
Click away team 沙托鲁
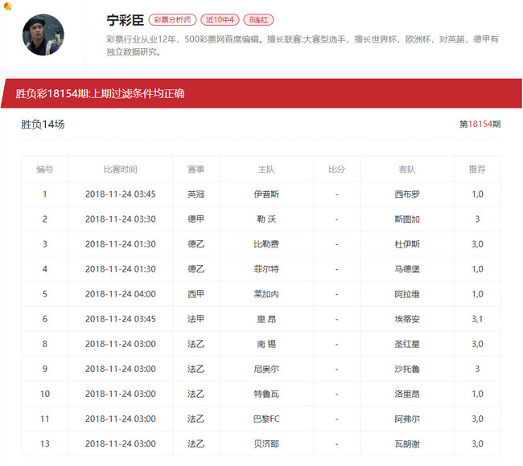coord(407,369)
